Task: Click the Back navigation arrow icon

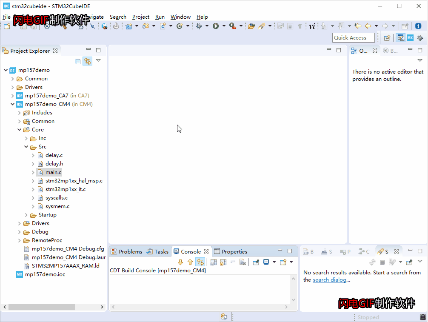Action: (368, 26)
